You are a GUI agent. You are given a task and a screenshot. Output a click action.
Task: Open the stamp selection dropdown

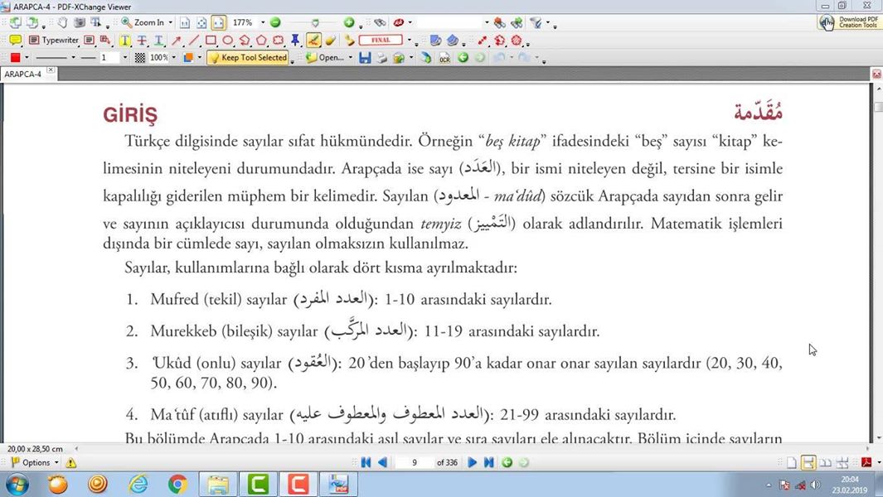[x=410, y=41]
